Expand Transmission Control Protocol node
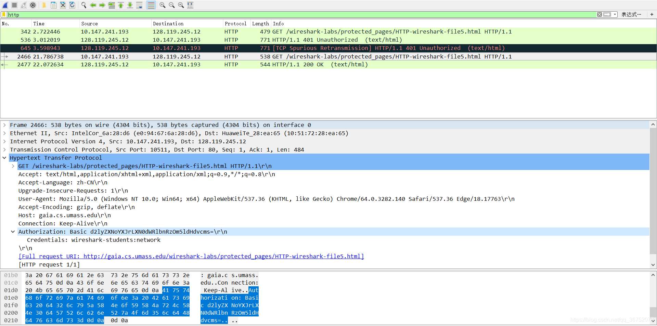 pos(4,150)
